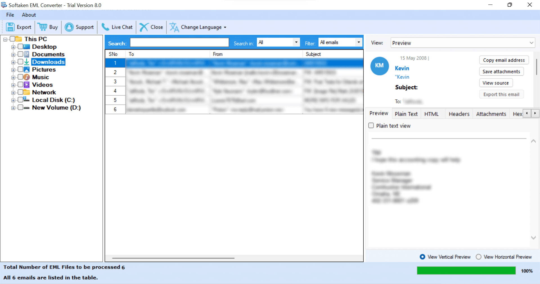
Task: Click the KM sender avatar
Action: [x=379, y=66]
